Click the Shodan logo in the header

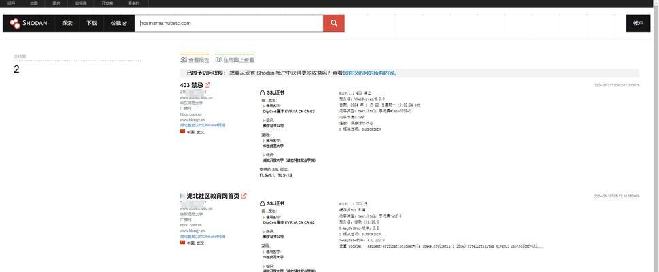pyautogui.click(x=29, y=24)
